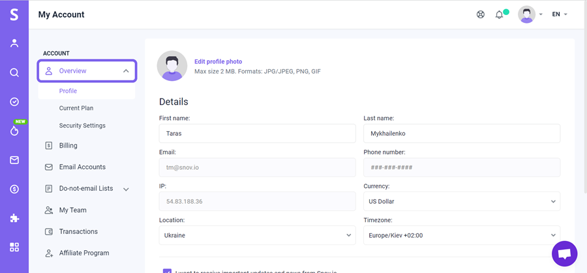Image resolution: width=587 pixels, height=273 pixels.
Task: Open the notifications bell
Action: click(499, 15)
